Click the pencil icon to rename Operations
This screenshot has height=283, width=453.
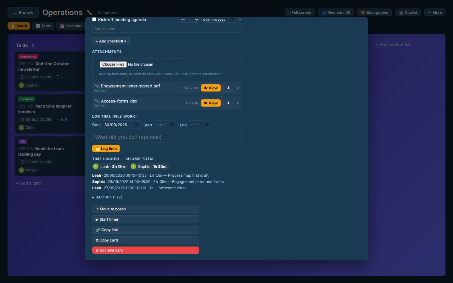pyautogui.click(x=89, y=13)
